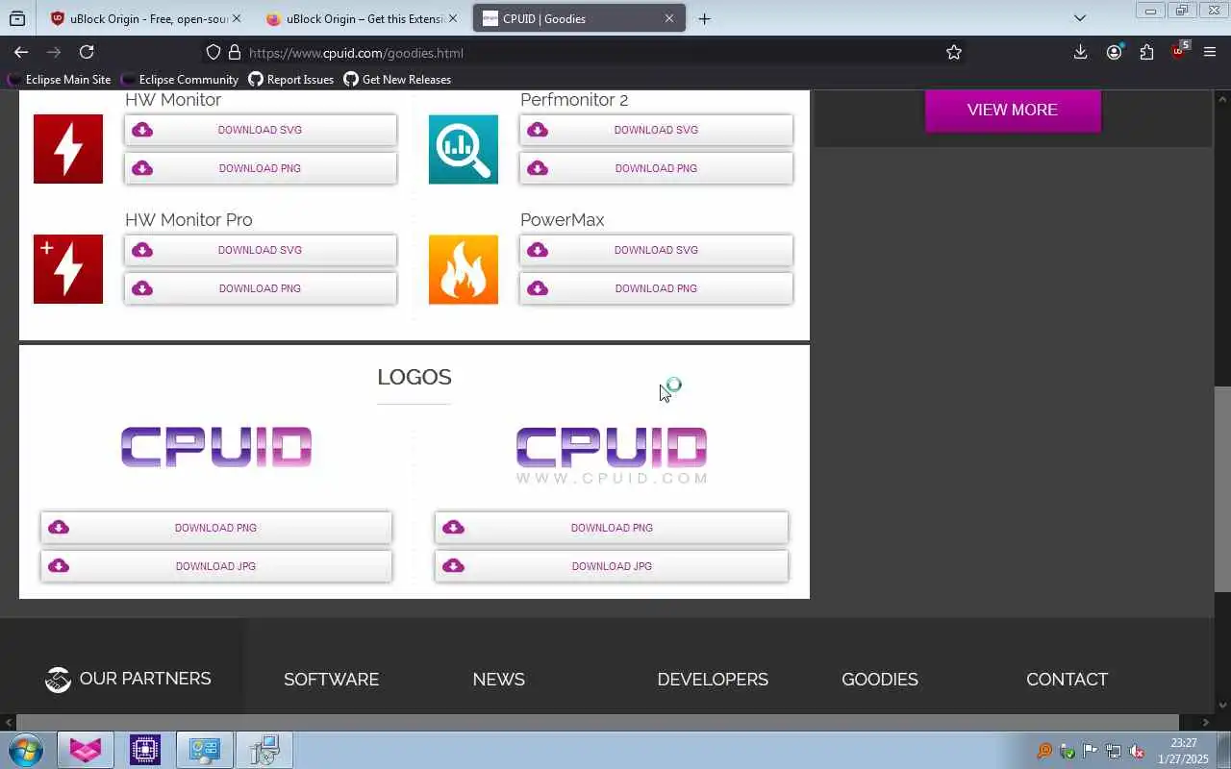
Task: Close the CPUID Goodies tab
Action: (x=669, y=18)
